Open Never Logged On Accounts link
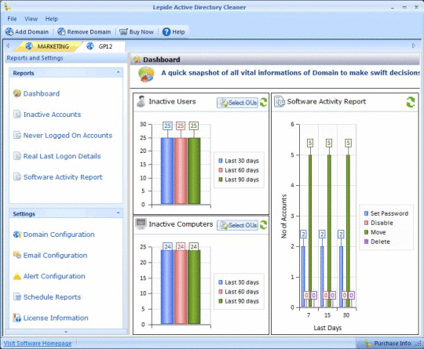The height and width of the screenshot is (349, 424). (68, 136)
